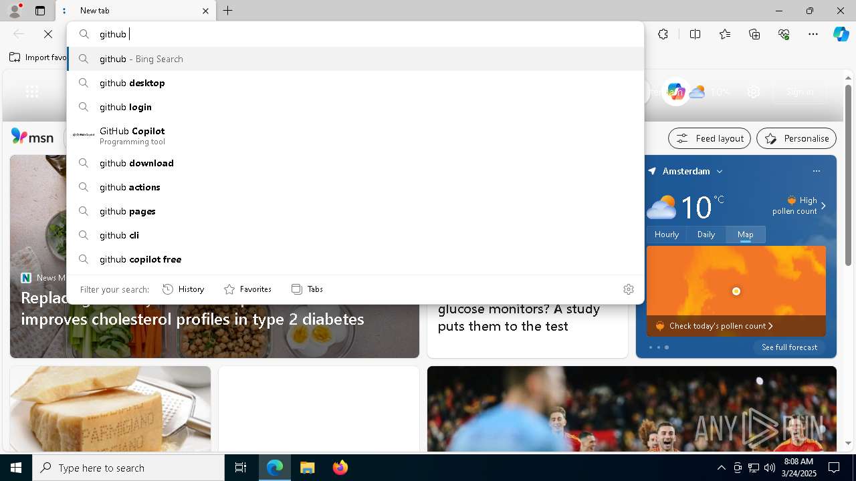Screen dimensions: 856x481
Task: Click the Feed layout button
Action: (710, 138)
